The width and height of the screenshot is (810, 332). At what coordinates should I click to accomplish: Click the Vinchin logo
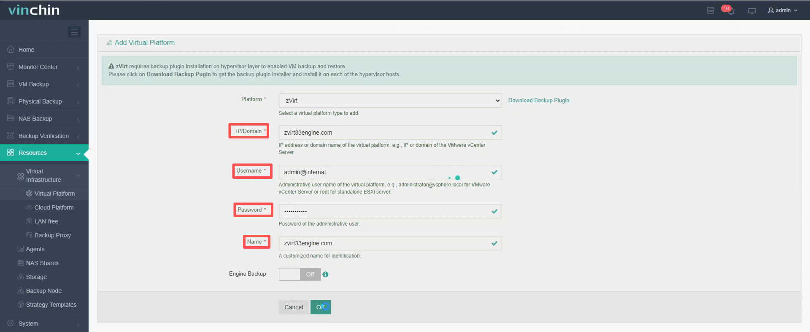coord(34,10)
